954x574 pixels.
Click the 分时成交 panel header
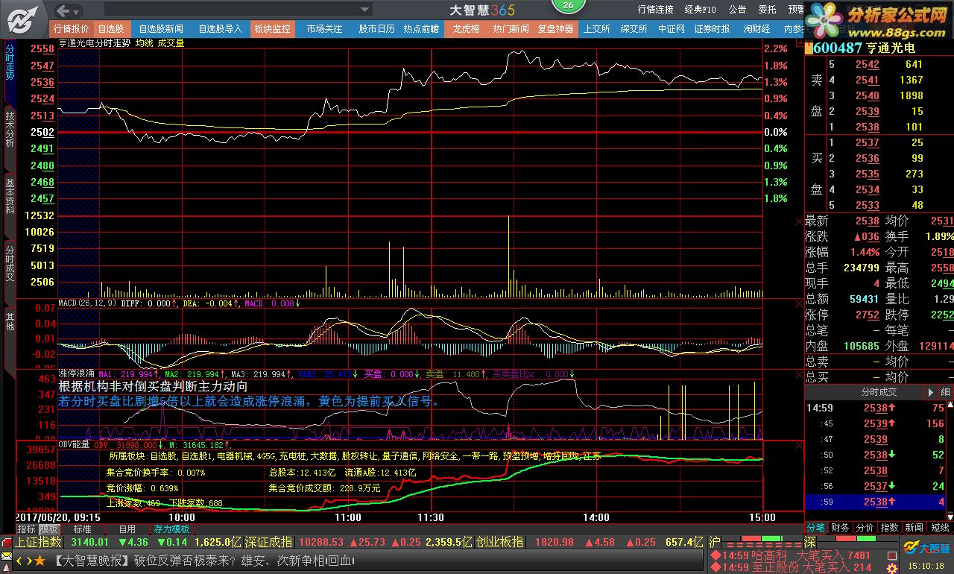tap(879, 391)
